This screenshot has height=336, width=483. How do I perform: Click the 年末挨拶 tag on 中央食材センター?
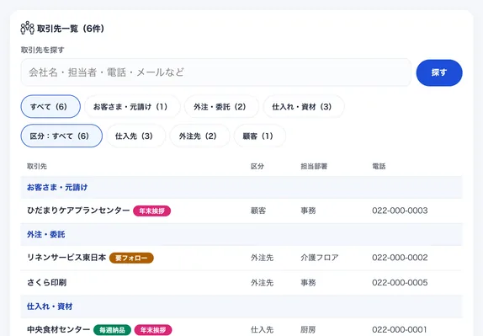coord(153,330)
